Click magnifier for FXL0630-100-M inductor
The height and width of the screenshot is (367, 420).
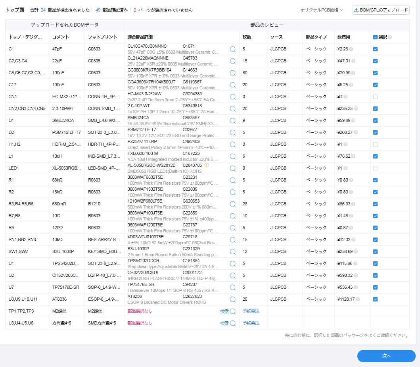tap(233, 156)
